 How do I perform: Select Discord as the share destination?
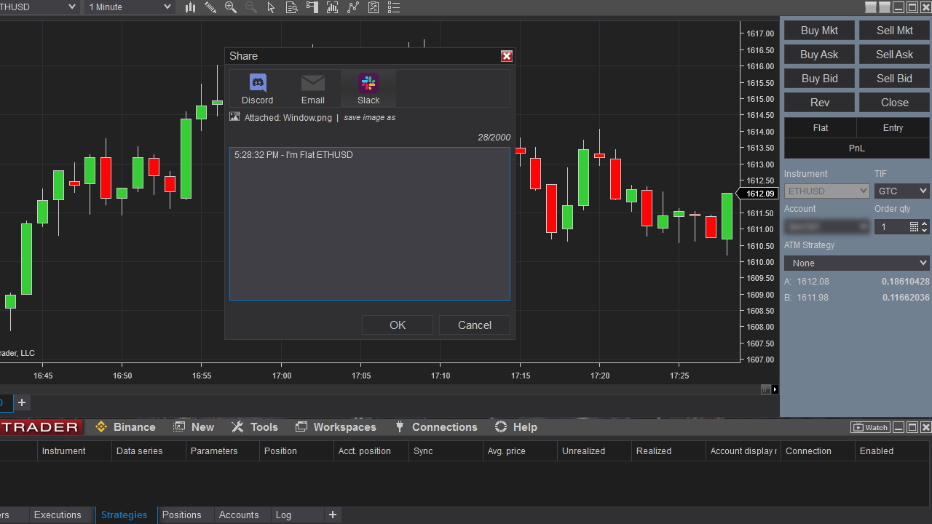point(257,89)
